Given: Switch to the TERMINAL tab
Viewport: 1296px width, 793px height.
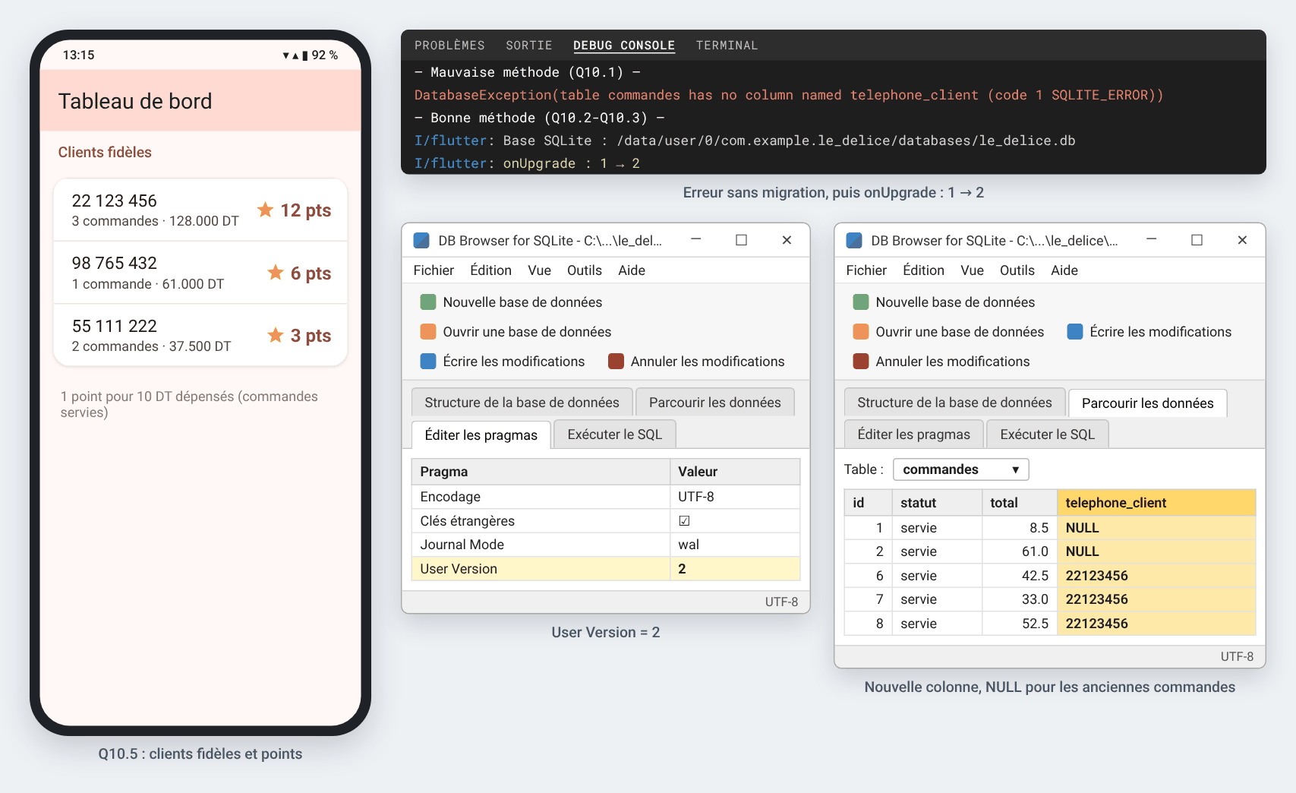Looking at the screenshot, I should [x=727, y=46].
